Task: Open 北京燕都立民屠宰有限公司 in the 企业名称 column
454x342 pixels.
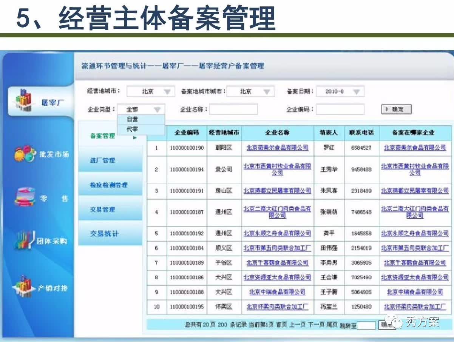Action: click(278, 191)
